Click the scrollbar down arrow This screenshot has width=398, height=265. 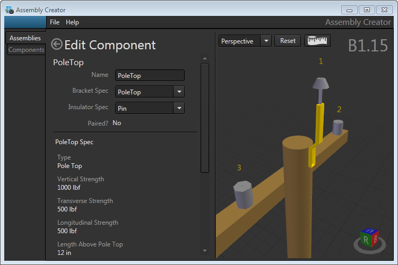205,250
